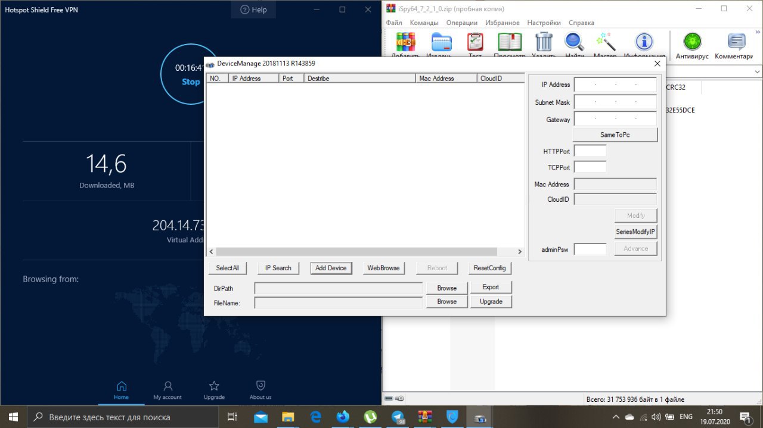
Task: Open the WinRAR path dropdown arrow
Action: pyautogui.click(x=757, y=71)
